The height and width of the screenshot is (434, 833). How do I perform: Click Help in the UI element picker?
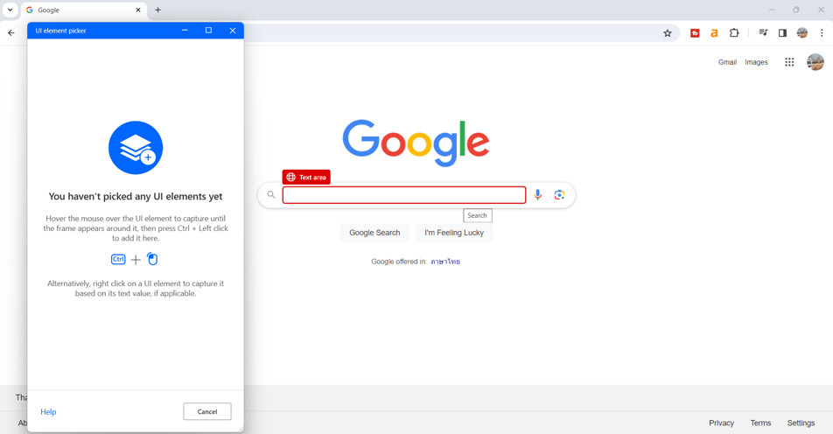[48, 412]
